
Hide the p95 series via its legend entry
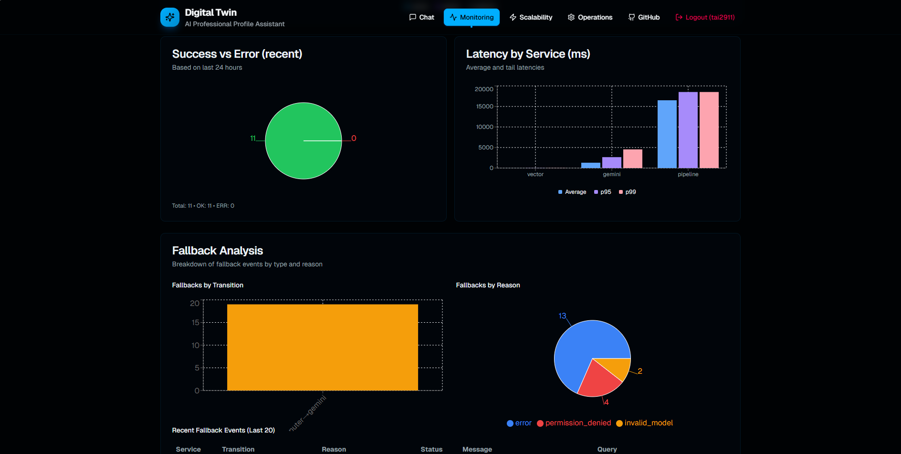(603, 191)
